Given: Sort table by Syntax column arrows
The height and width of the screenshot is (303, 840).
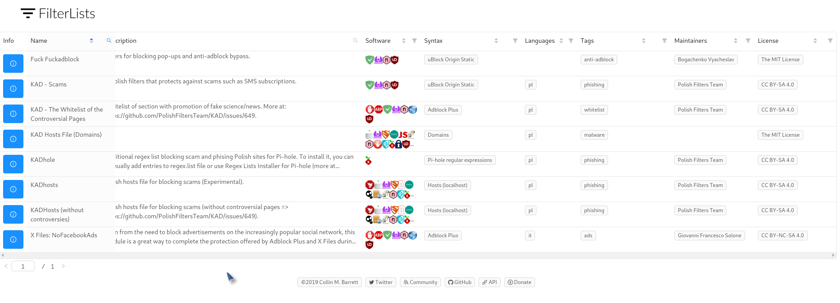Looking at the screenshot, I should (496, 41).
